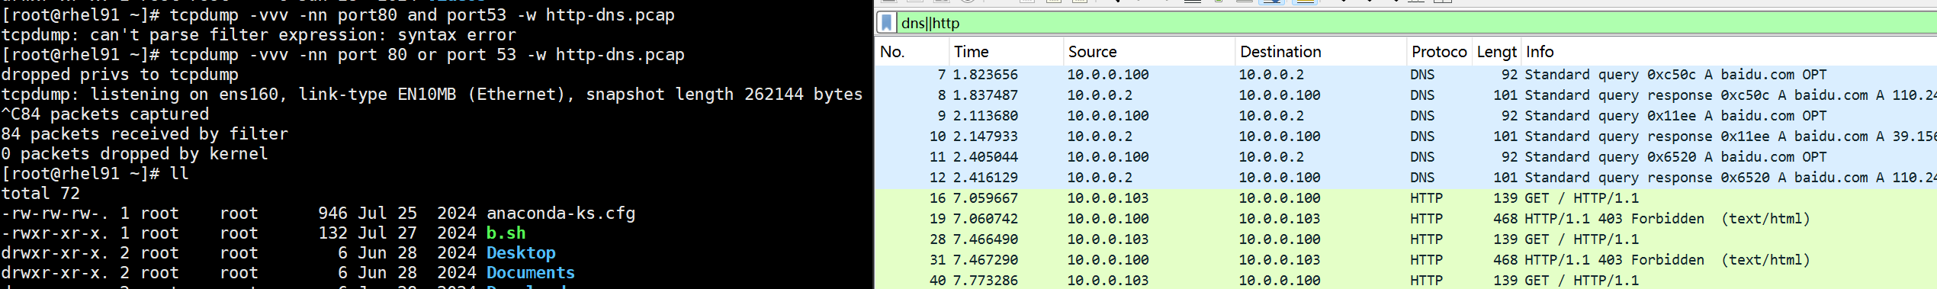
Task: Click the Documents directory name in terminal
Action: pos(531,273)
